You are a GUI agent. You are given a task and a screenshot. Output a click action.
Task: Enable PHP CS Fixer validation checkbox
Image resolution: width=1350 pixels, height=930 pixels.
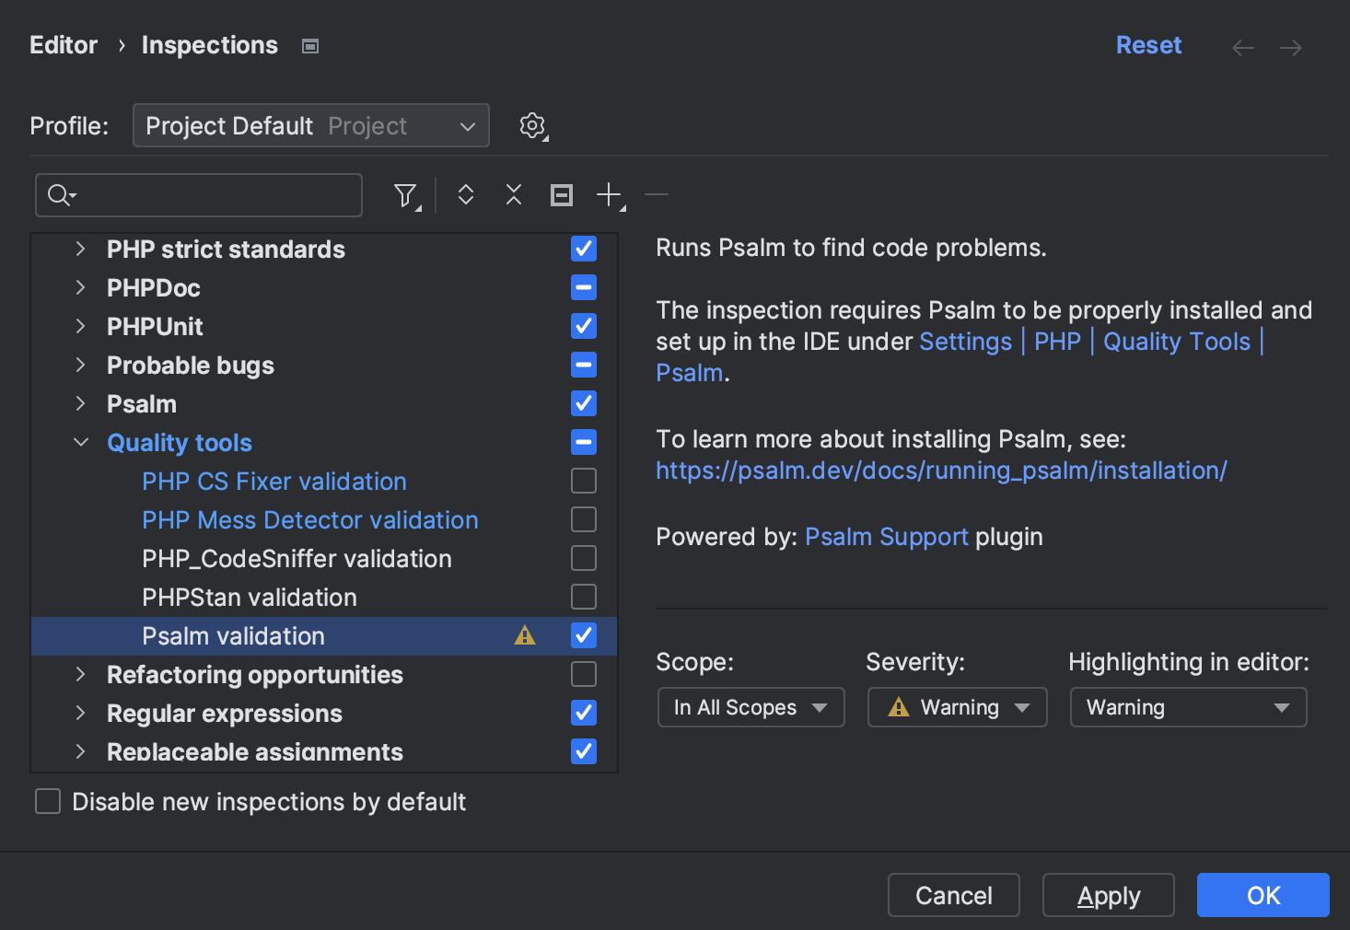[x=584, y=481]
